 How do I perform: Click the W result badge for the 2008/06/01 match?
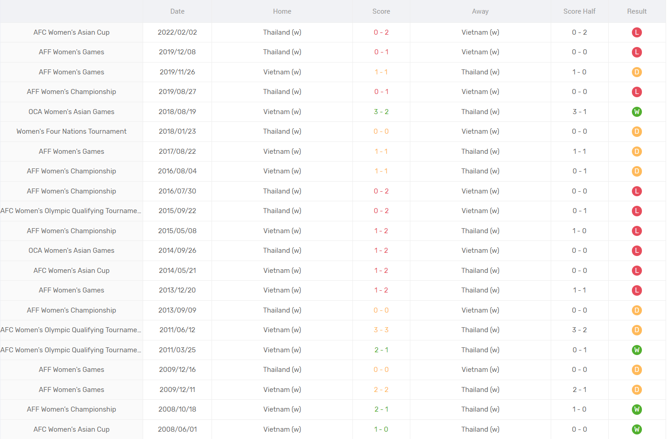[x=636, y=429]
